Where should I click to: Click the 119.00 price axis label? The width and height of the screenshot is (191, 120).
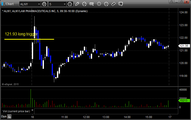click(x=183, y=76)
